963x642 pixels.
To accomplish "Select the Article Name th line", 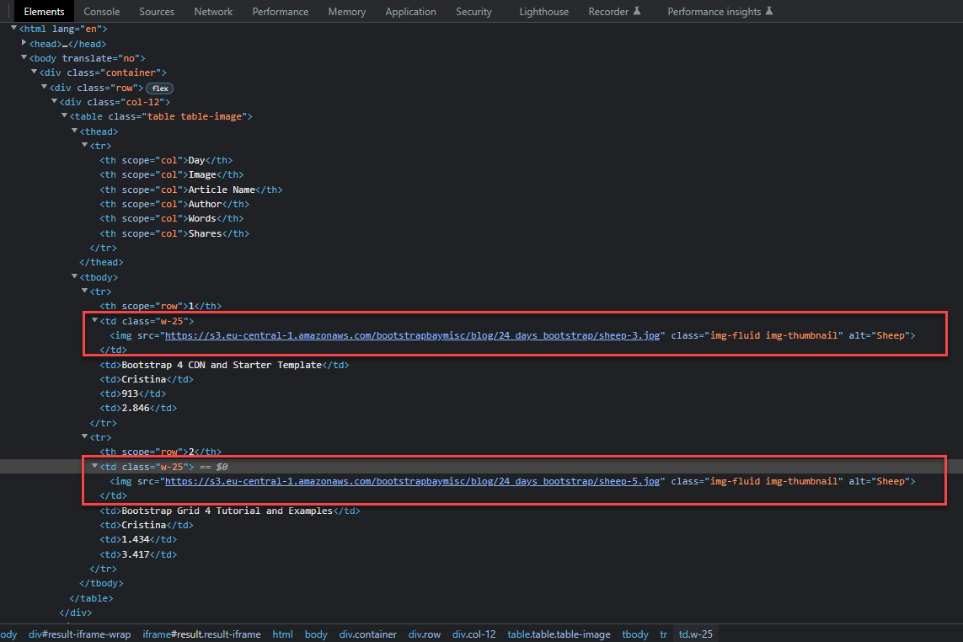I will click(x=191, y=190).
